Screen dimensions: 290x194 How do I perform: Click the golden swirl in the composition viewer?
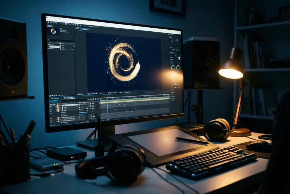click(124, 62)
